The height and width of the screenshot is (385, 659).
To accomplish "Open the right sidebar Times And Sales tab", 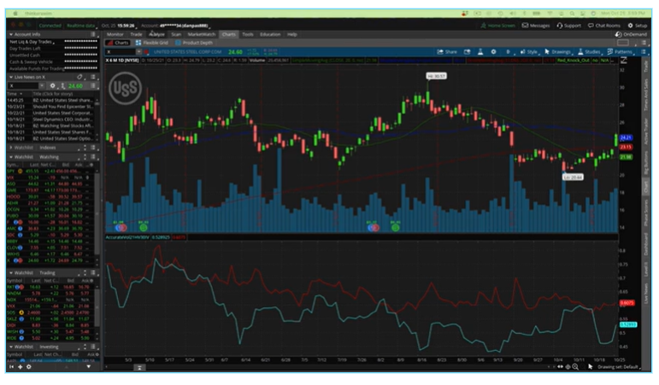I will [646, 96].
